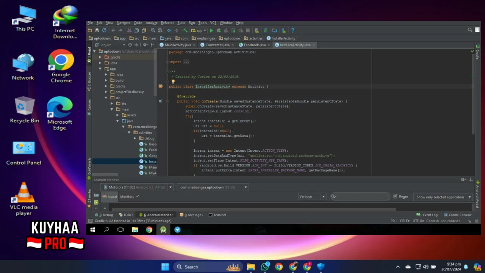The height and width of the screenshot is (273, 485).
Task: Collapse the src folder in tree
Action: pyautogui.click(x=106, y=98)
